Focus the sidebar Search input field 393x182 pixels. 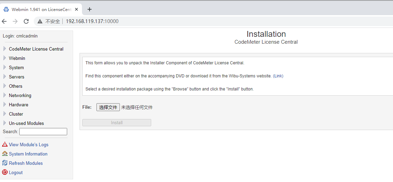click(43, 131)
